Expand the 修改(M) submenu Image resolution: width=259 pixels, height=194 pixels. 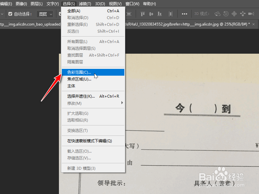coord(93,103)
